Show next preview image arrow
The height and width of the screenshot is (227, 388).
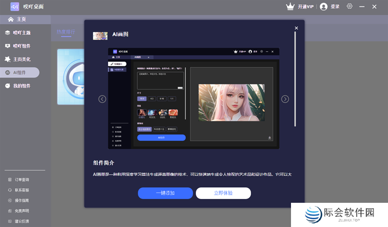pos(285,99)
